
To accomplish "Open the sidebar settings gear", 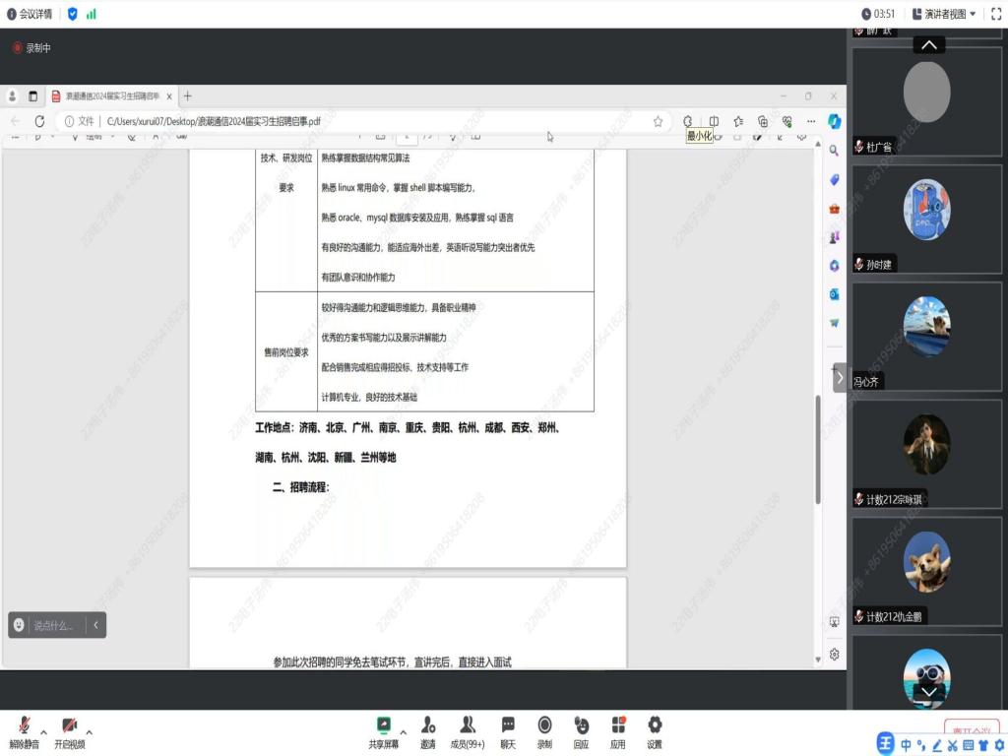I will click(834, 655).
